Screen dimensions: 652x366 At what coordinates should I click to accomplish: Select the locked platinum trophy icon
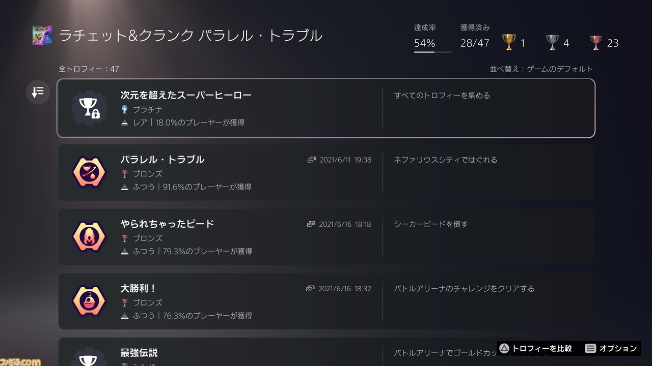(89, 108)
